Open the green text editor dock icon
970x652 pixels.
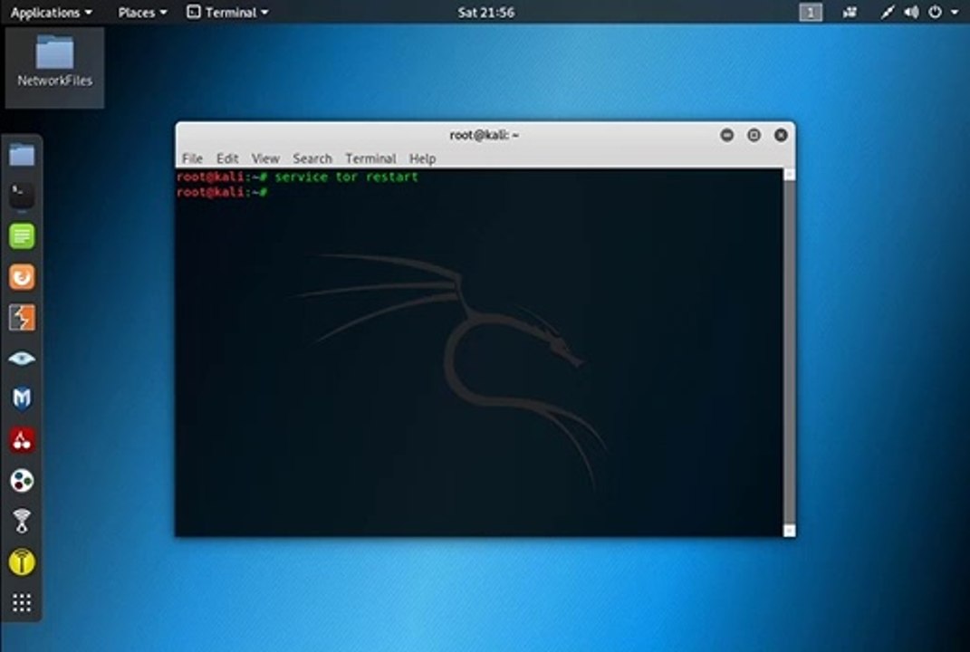pyautogui.click(x=22, y=236)
